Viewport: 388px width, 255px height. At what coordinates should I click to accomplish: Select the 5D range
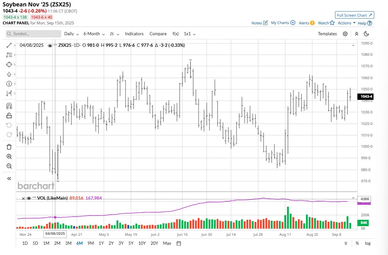click(35, 243)
